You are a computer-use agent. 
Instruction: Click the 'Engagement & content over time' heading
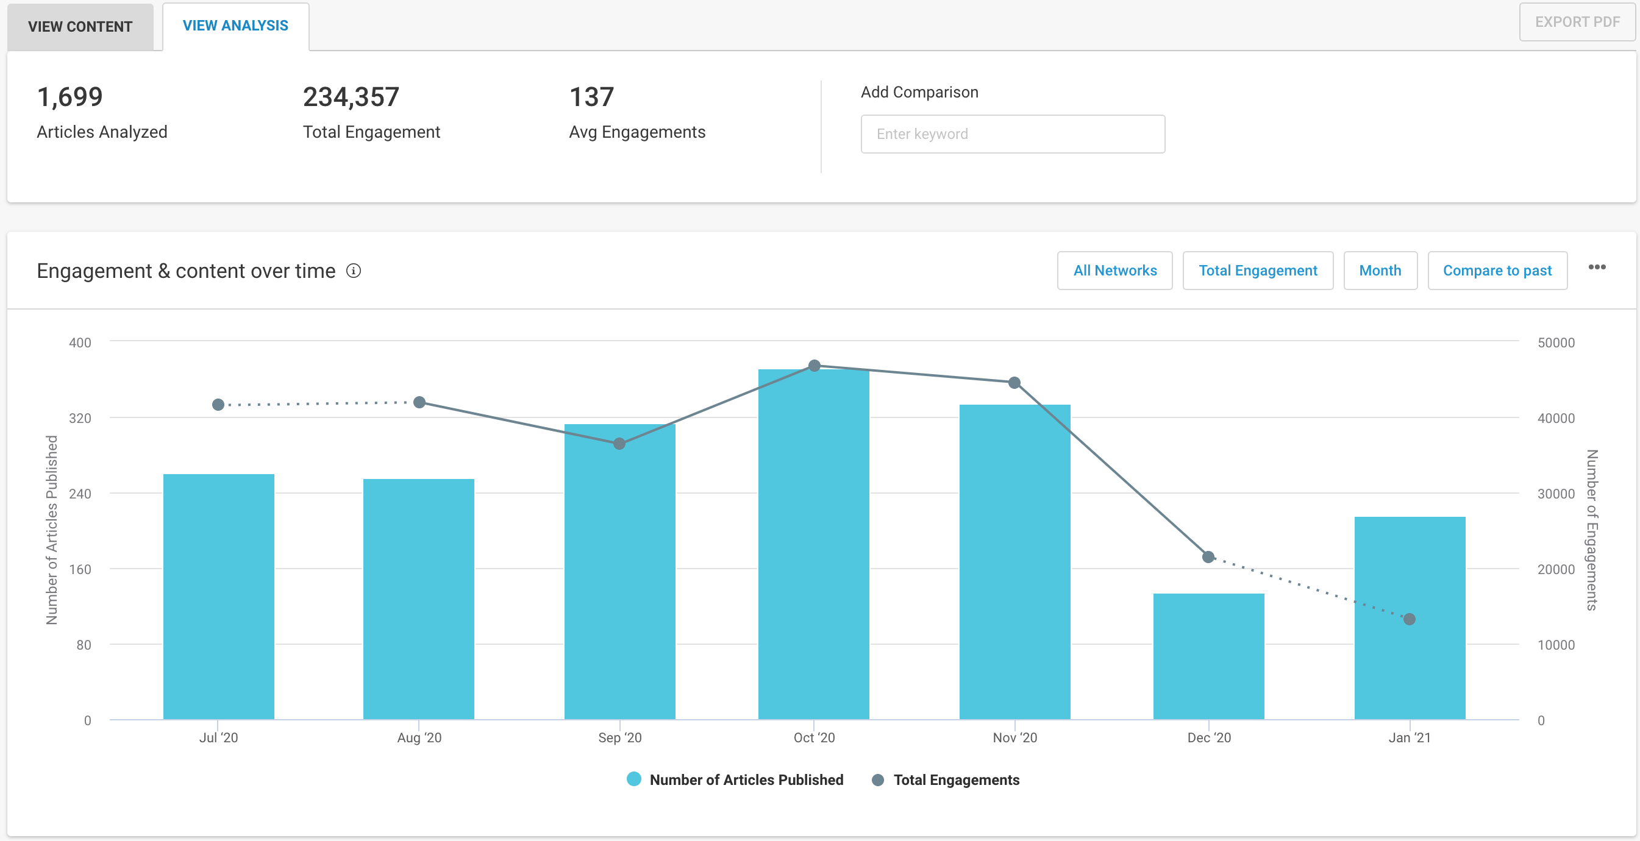186,271
